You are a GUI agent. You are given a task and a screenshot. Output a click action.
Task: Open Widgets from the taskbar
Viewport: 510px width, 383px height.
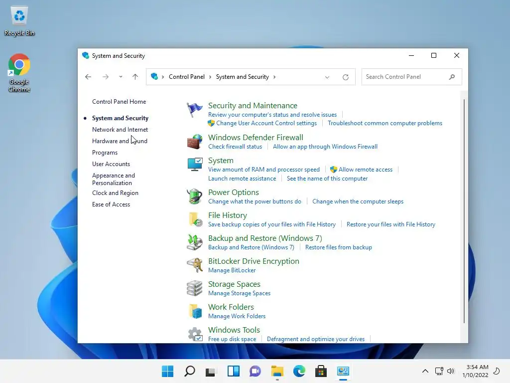click(x=233, y=371)
